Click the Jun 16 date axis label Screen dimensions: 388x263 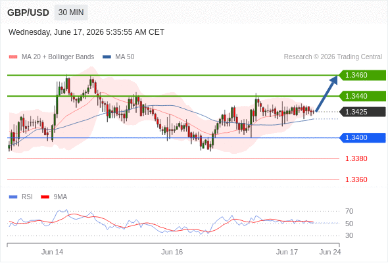pos(172,252)
